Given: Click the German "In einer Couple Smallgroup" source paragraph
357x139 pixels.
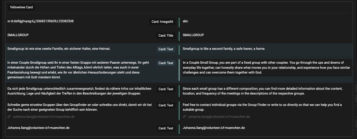Looking at the screenshot, I should click(x=78, y=70).
